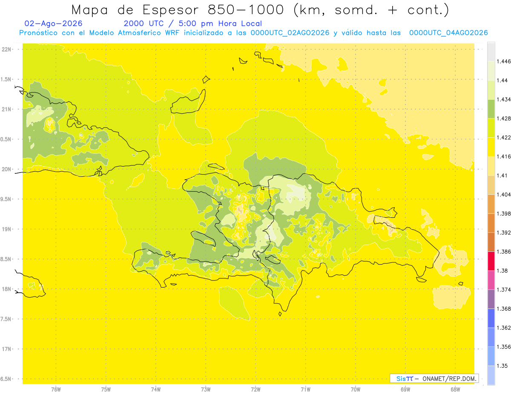Click the 75W longitude axis label
The width and height of the screenshot is (511, 395).
(x=106, y=389)
